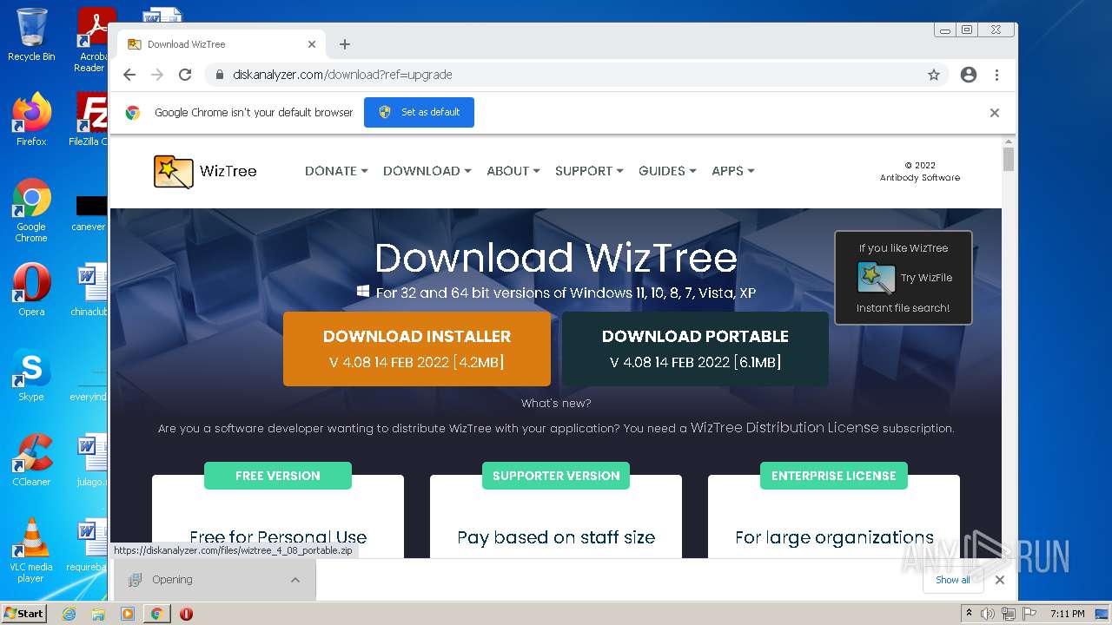
Task: Open the media player taskbar icon
Action: [x=127, y=614]
